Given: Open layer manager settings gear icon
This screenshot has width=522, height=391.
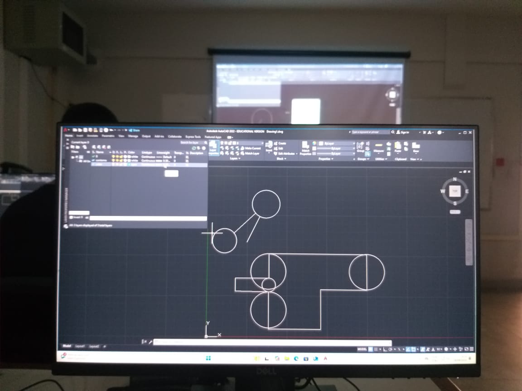Looking at the screenshot, I should (x=204, y=148).
